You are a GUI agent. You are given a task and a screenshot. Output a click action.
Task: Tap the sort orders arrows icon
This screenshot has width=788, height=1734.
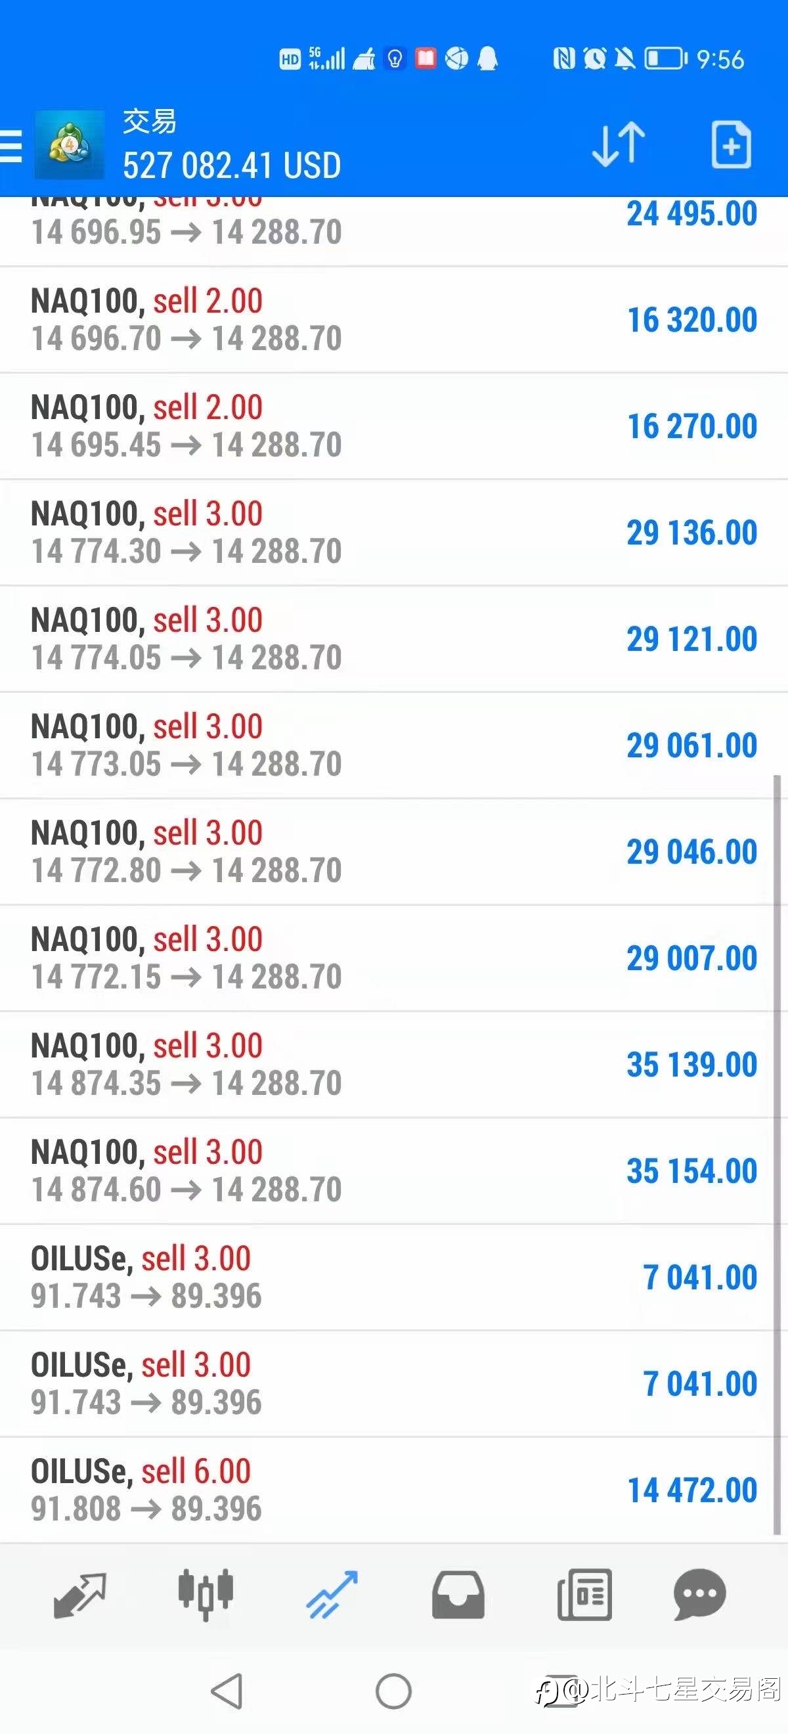(619, 144)
